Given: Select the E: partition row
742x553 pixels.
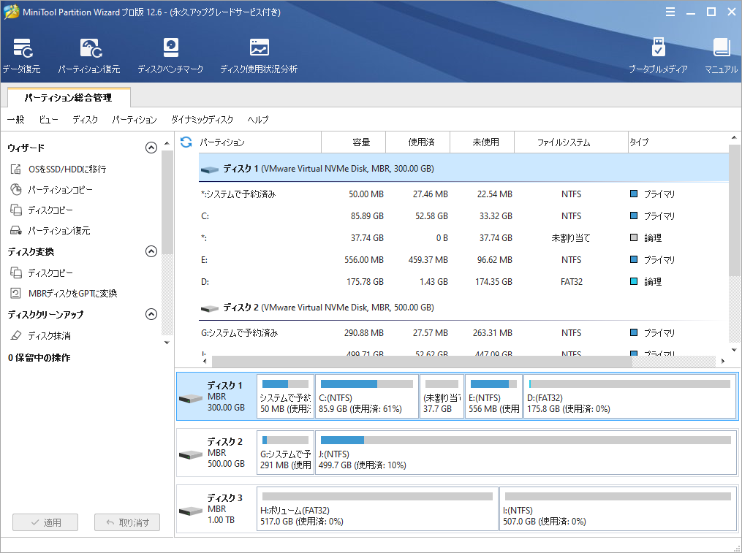Looking at the screenshot, I should click(x=463, y=259).
